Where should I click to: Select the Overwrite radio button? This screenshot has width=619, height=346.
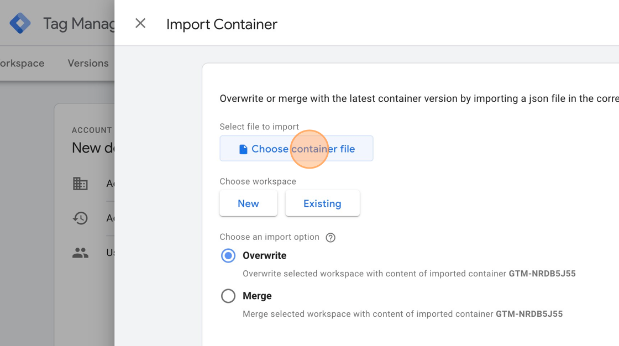[x=228, y=255]
